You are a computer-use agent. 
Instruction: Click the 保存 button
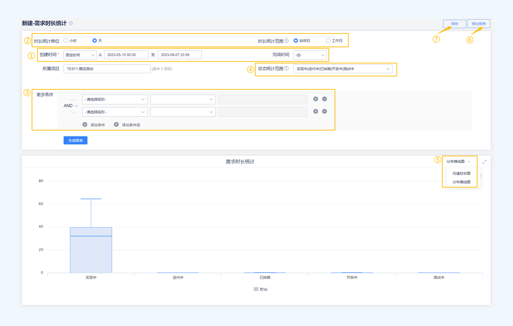(x=455, y=24)
